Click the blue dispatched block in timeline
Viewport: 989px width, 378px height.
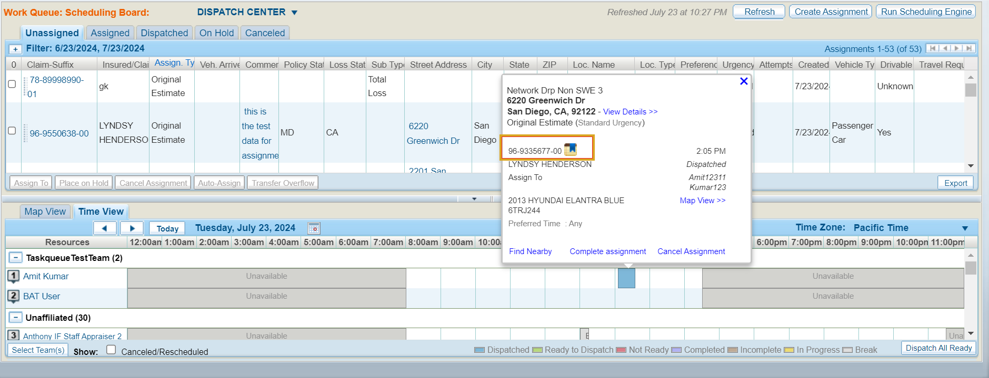pyautogui.click(x=626, y=278)
